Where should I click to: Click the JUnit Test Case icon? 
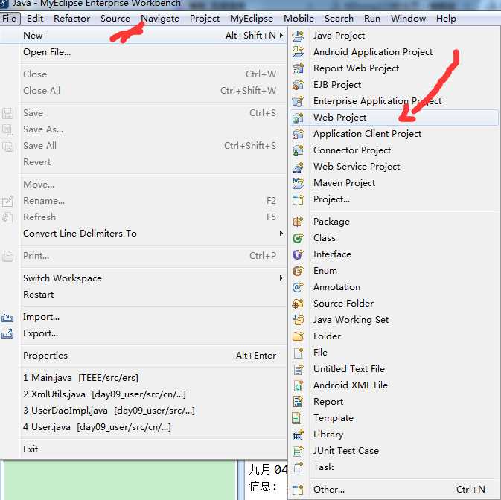298,451
